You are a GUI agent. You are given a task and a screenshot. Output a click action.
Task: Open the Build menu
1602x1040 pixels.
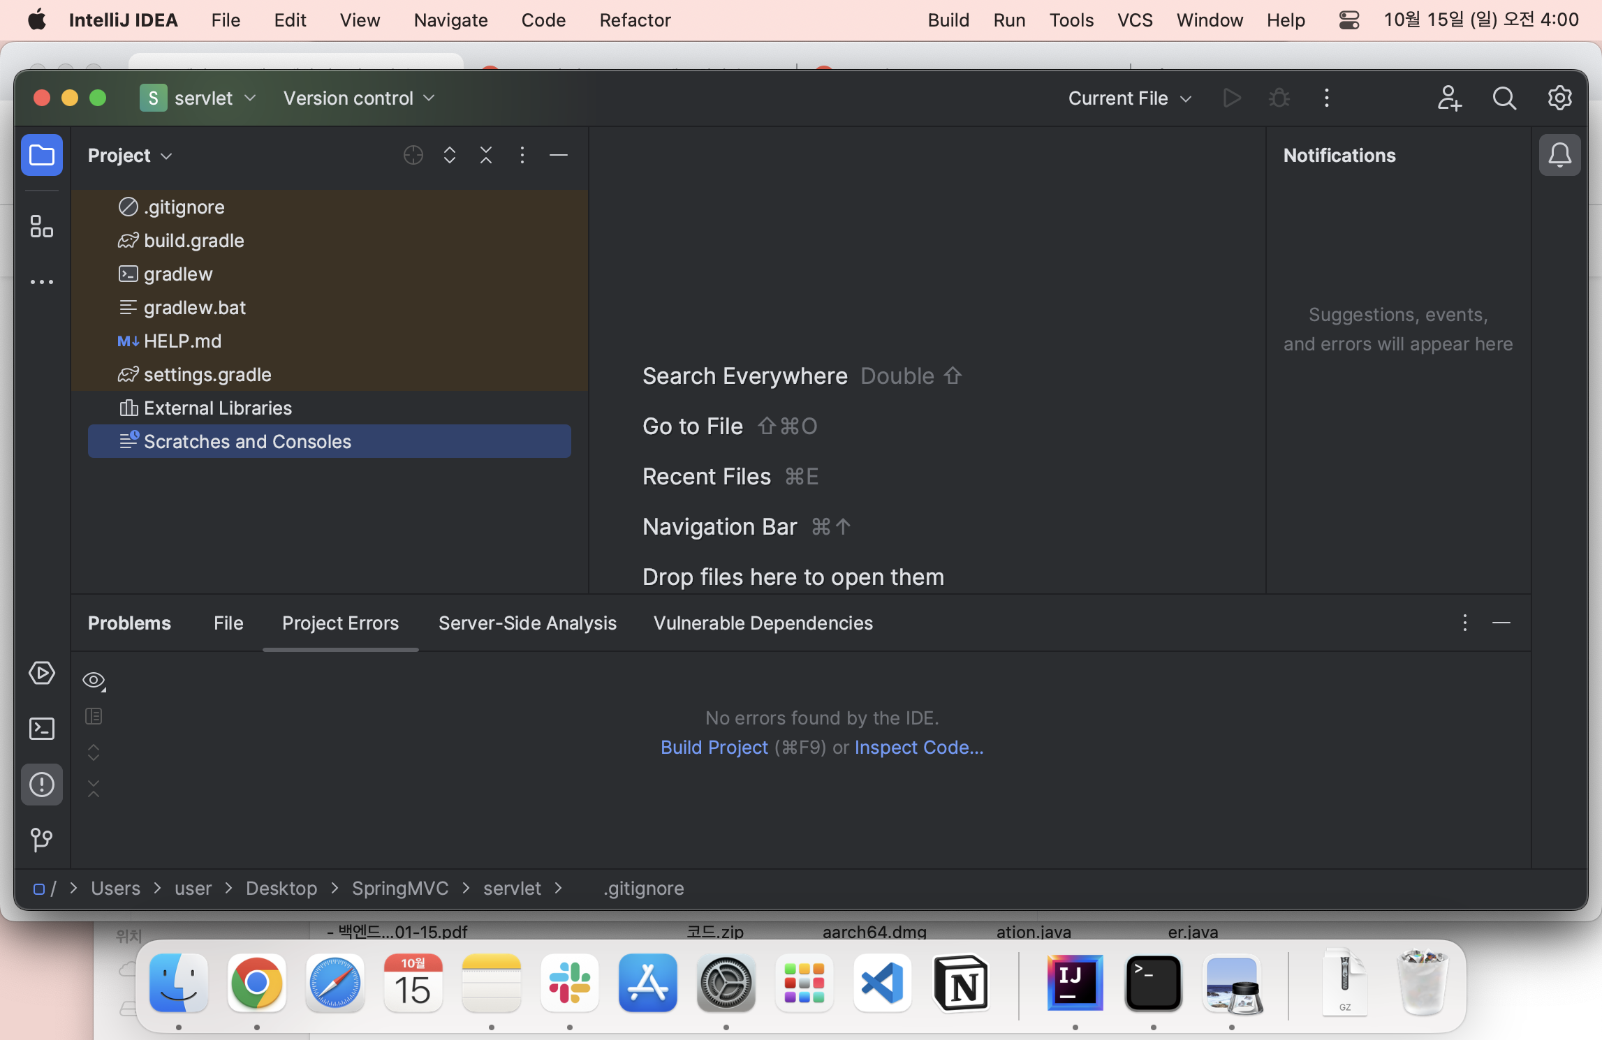(948, 20)
